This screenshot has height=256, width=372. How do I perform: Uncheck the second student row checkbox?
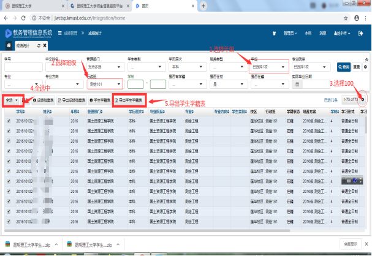[9, 131]
